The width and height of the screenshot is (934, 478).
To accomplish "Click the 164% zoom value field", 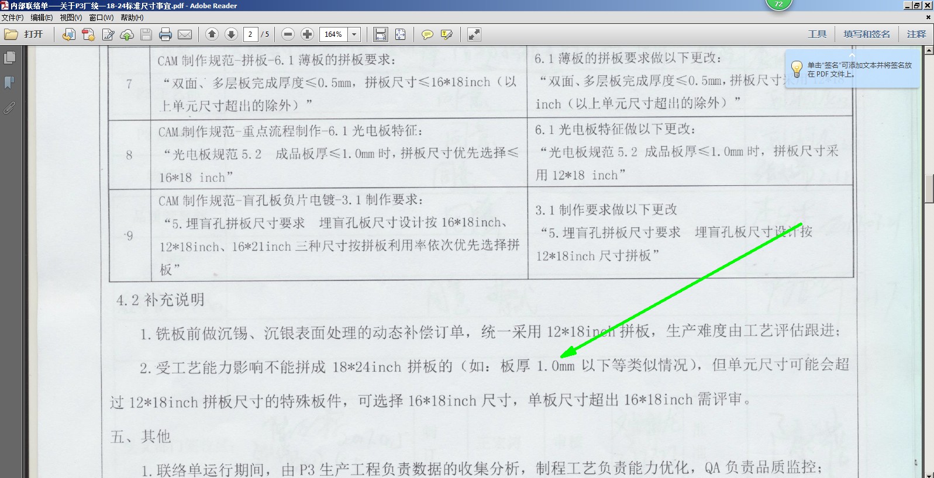I will tap(334, 34).
